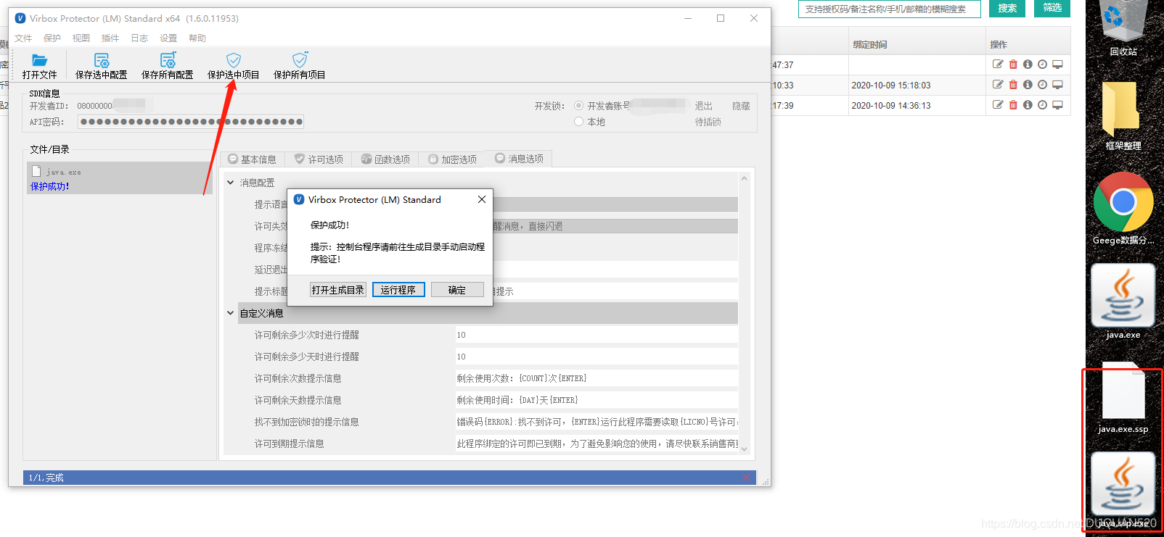Viewport: 1164px width, 537px height.
Task: Click the 保护所有项目 shield icon
Action: pyautogui.click(x=300, y=59)
